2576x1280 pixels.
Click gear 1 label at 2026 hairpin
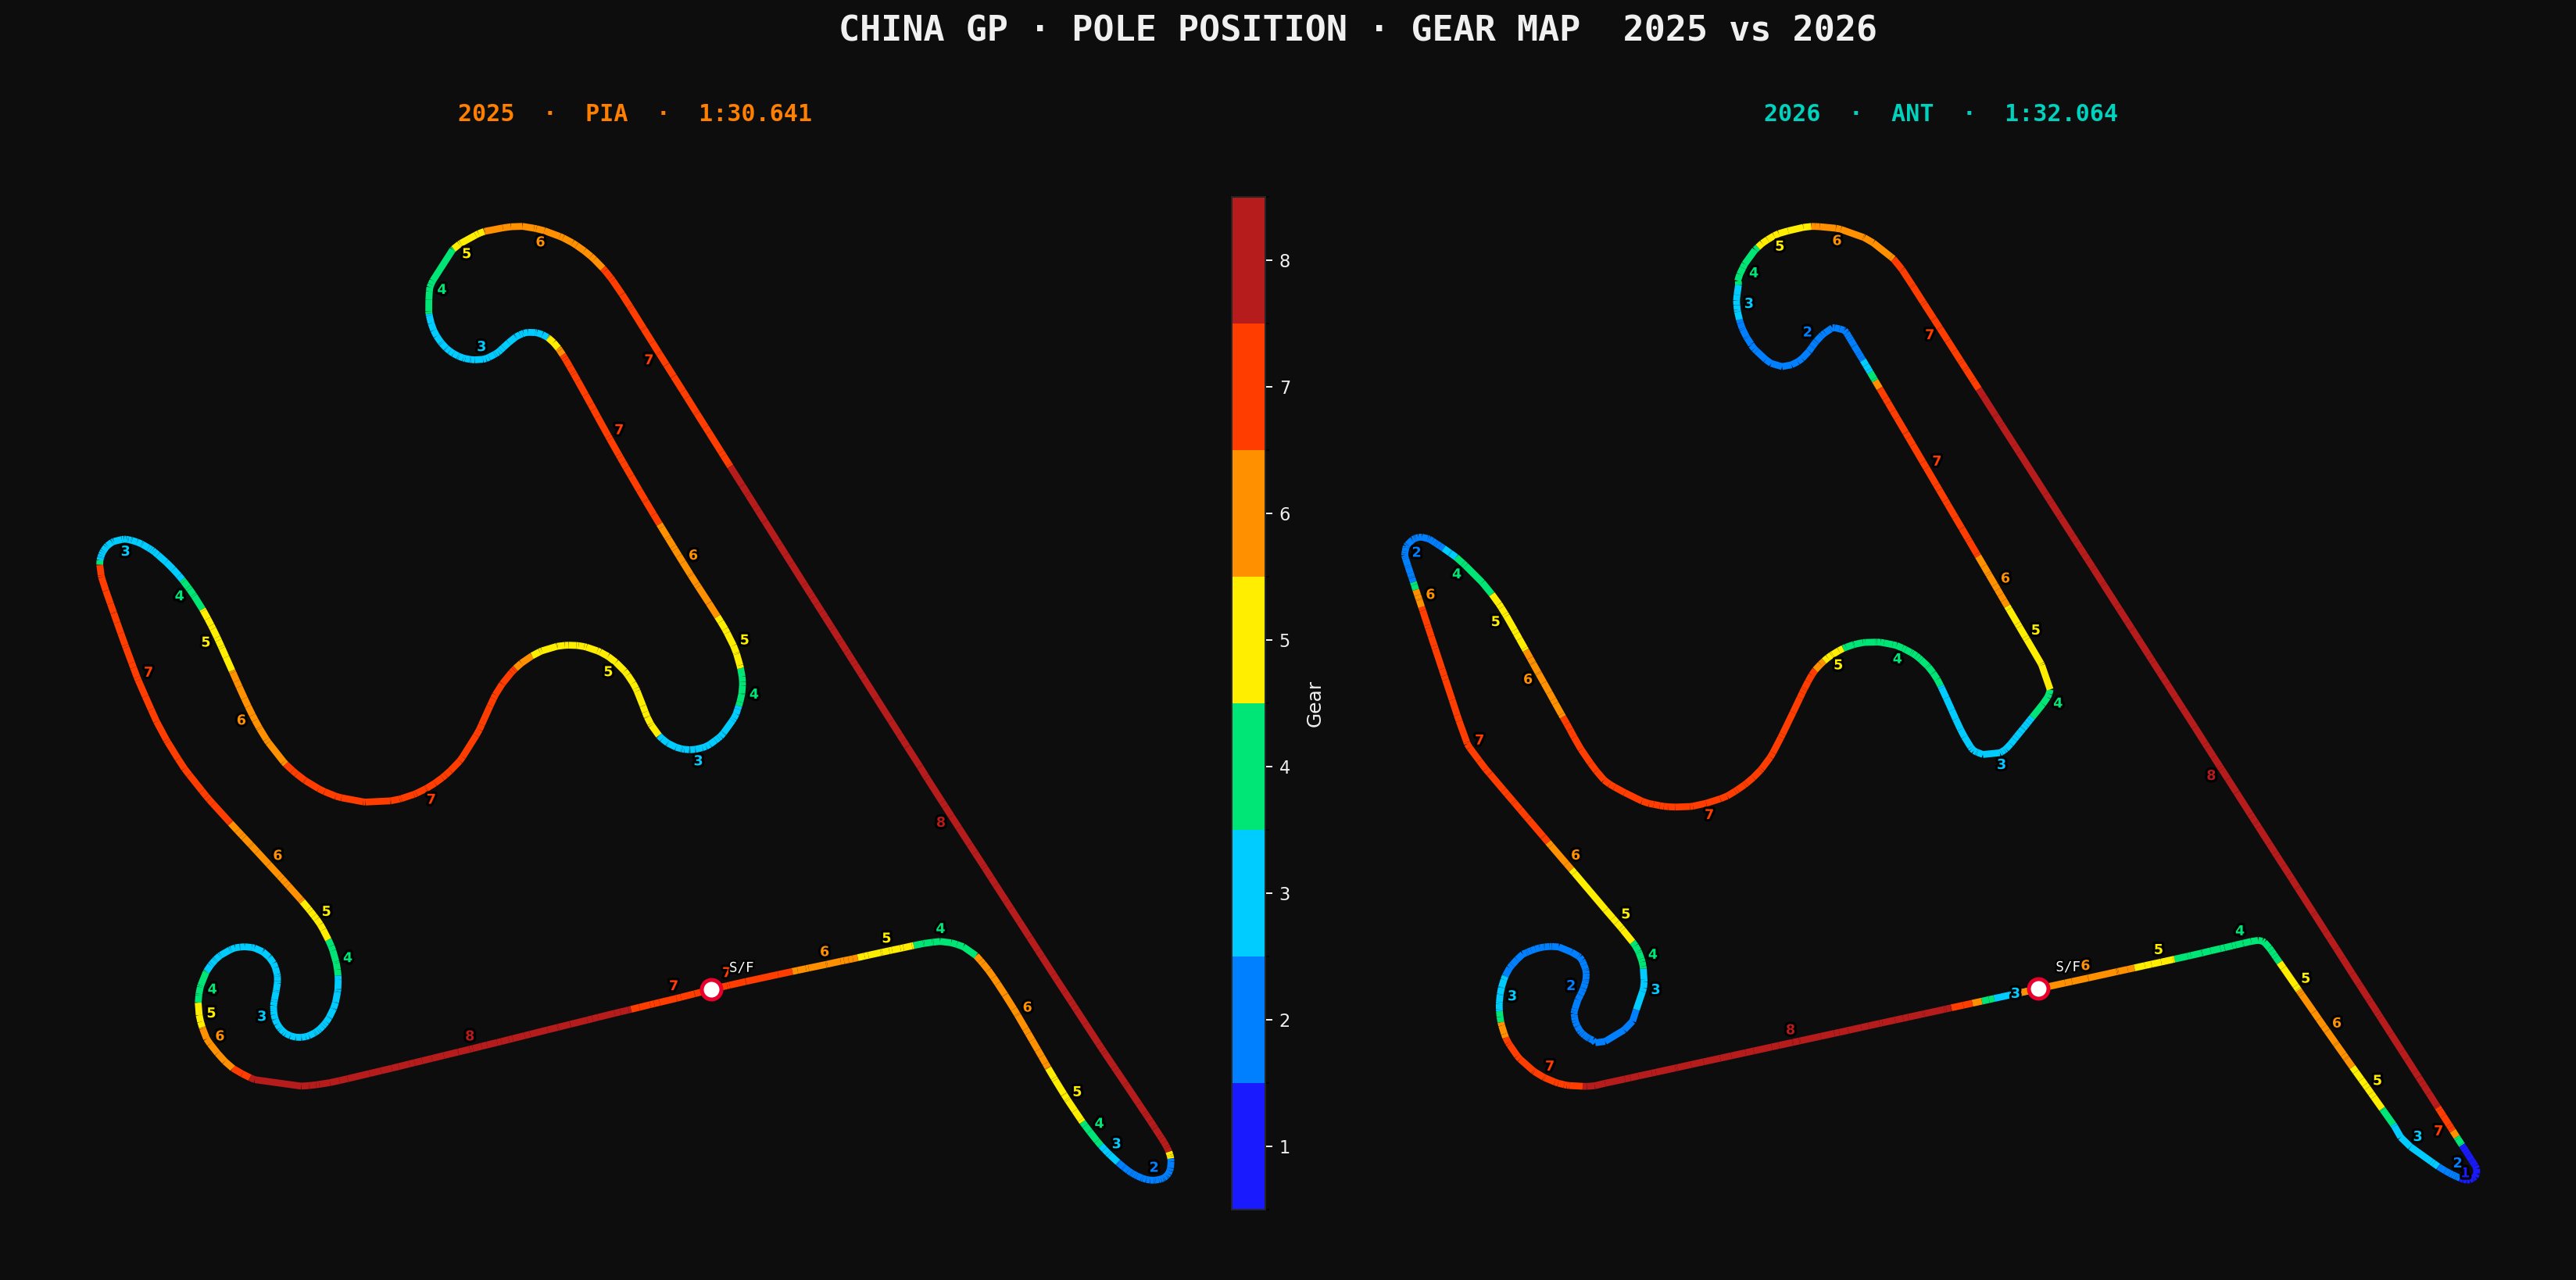tap(2465, 1172)
